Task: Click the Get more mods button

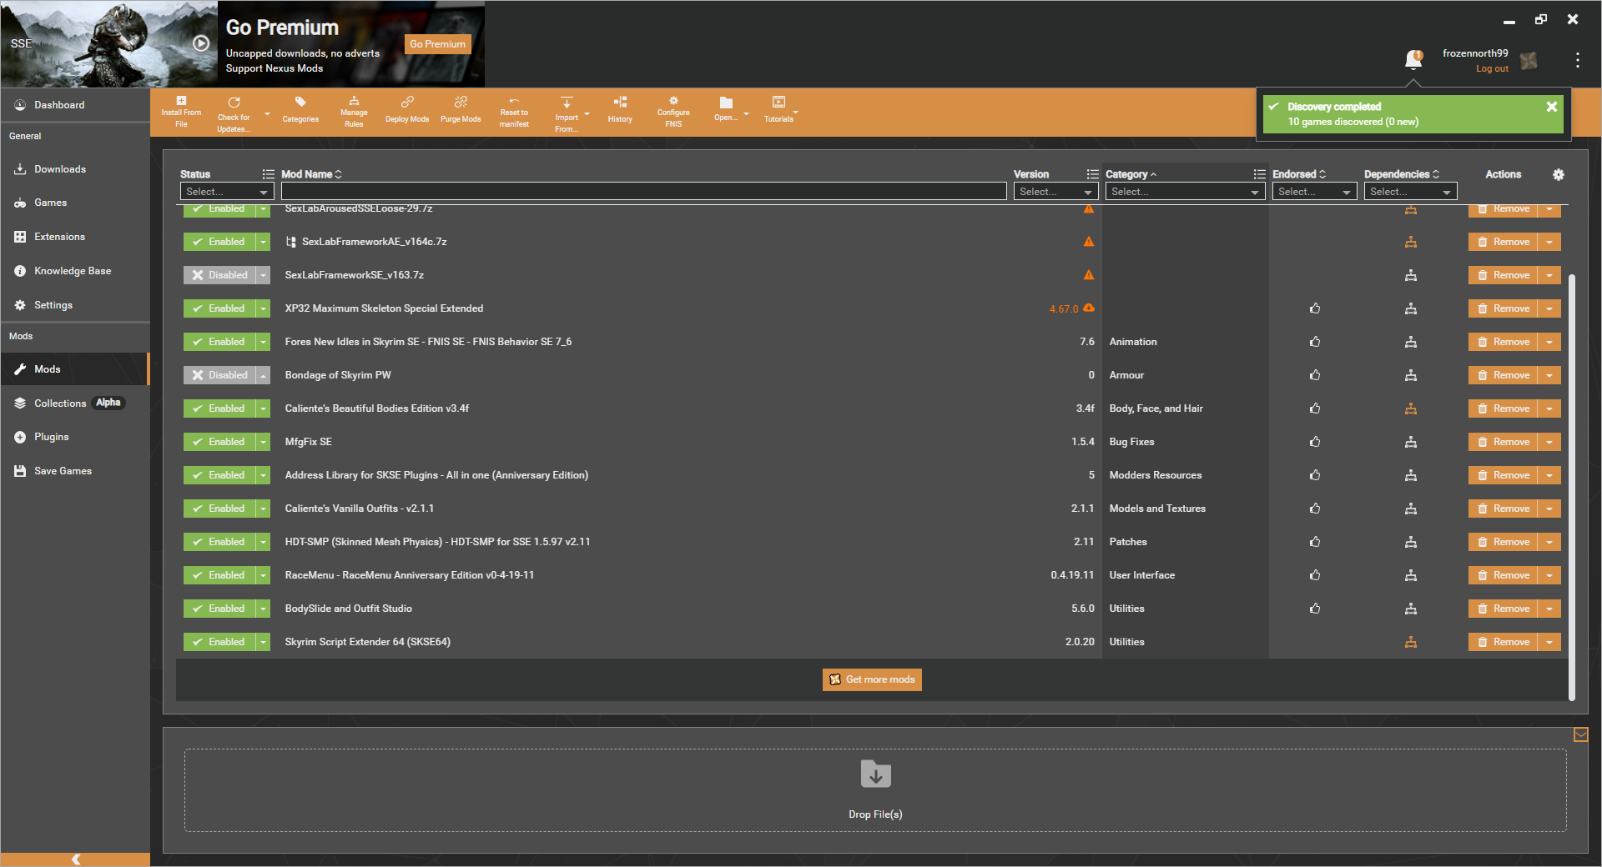Action: click(872, 679)
